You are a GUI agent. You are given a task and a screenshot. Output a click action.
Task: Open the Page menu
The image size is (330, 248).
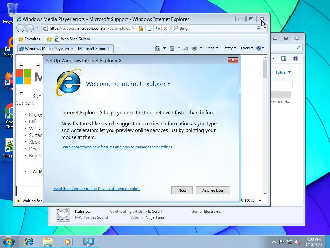pyautogui.click(x=212, y=48)
